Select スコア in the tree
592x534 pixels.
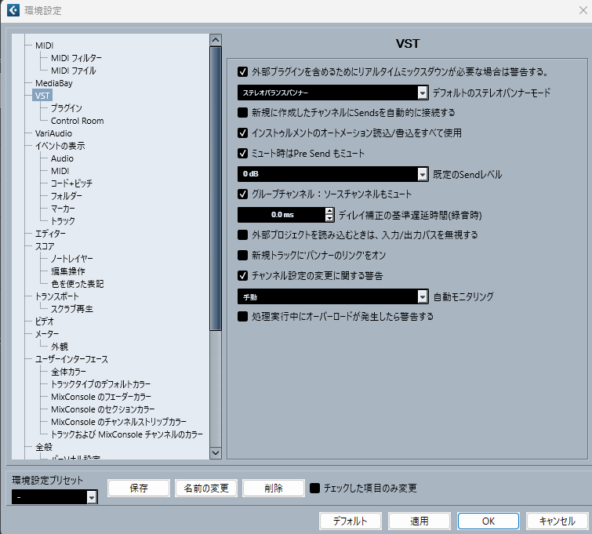tap(45, 246)
